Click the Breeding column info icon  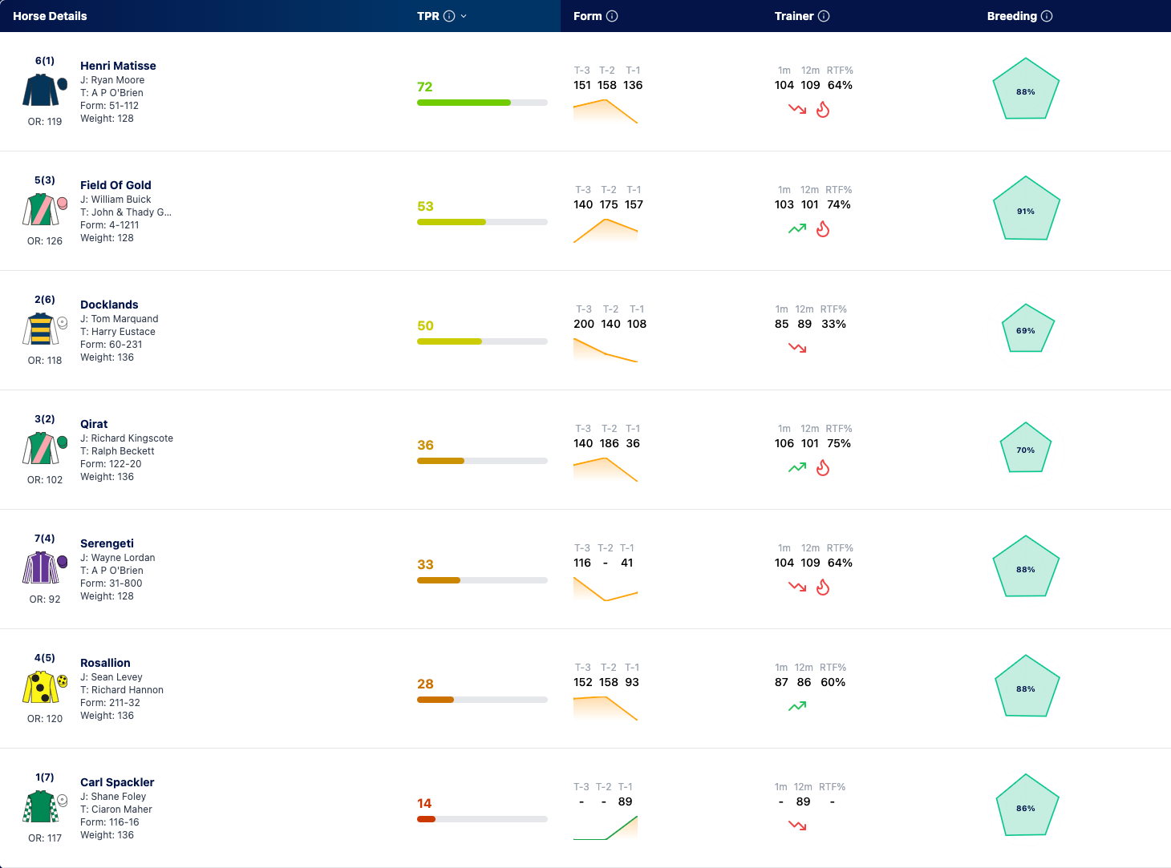click(x=1047, y=16)
